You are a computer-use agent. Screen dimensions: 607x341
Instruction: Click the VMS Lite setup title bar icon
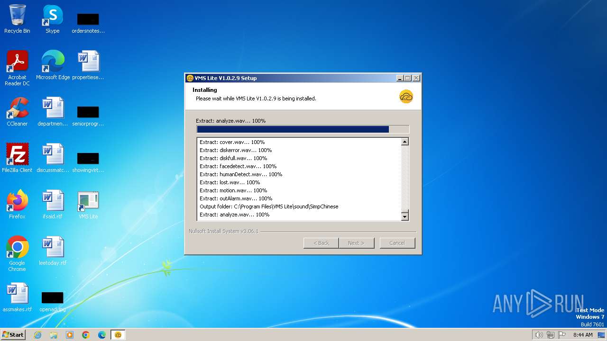coord(190,78)
